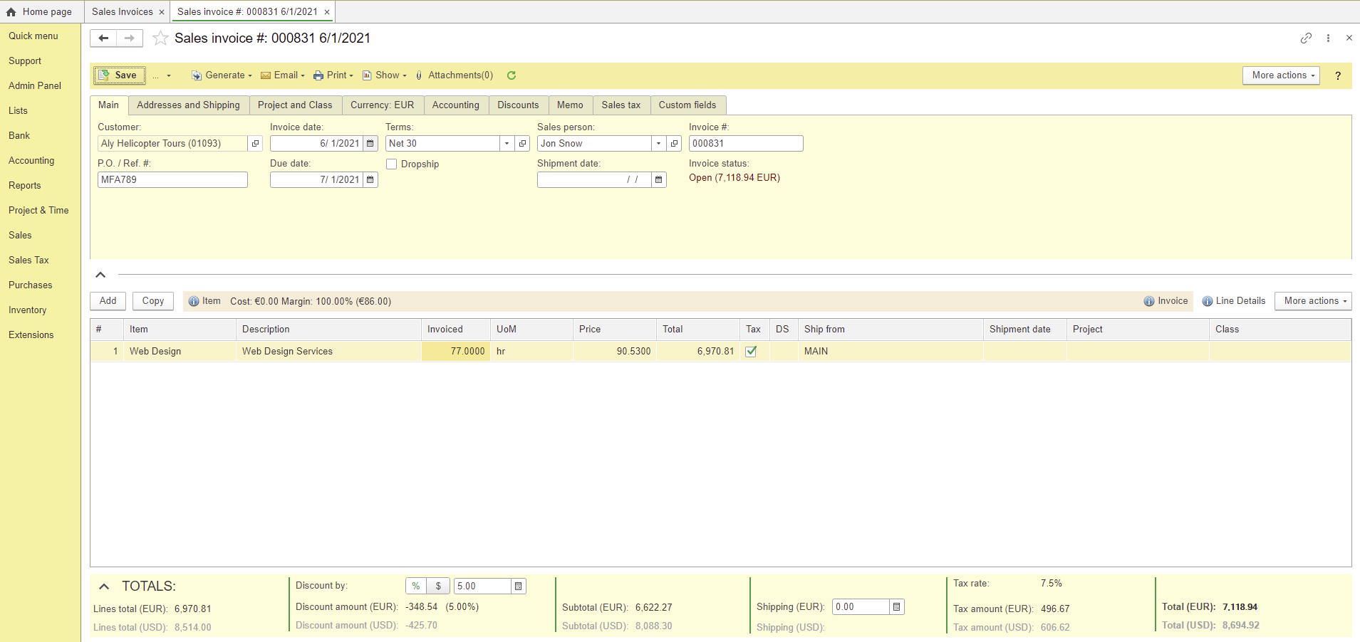Open Inventory section in sidebar
This screenshot has height=642, width=1360.
[x=27, y=310]
